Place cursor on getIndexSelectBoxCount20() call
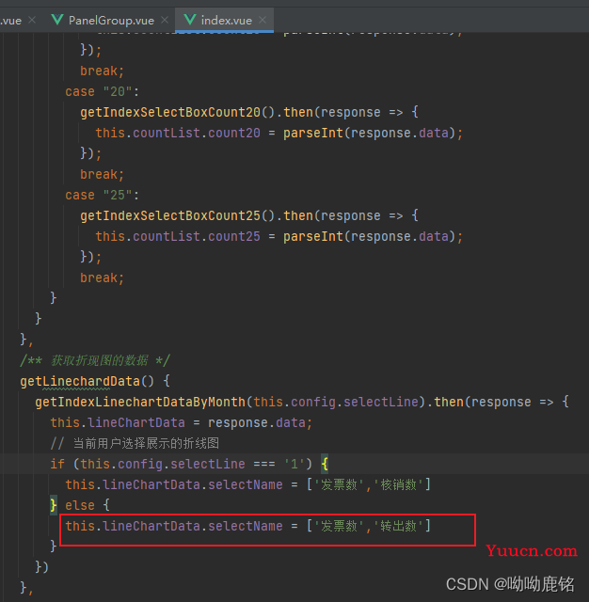 [x=178, y=113]
